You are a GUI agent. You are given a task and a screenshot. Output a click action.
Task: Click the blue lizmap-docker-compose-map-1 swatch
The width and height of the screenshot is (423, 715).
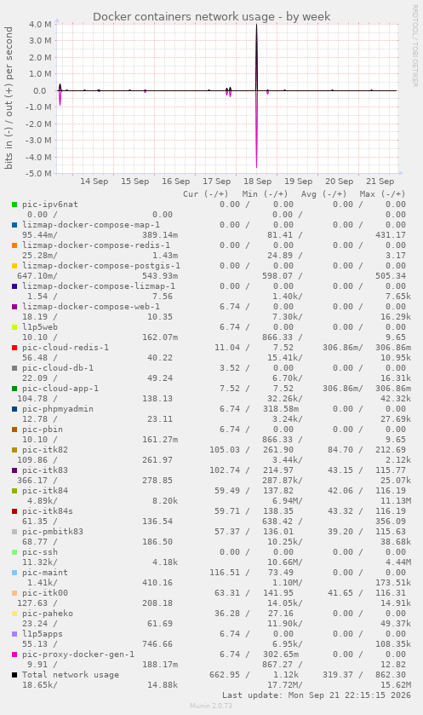point(14,225)
